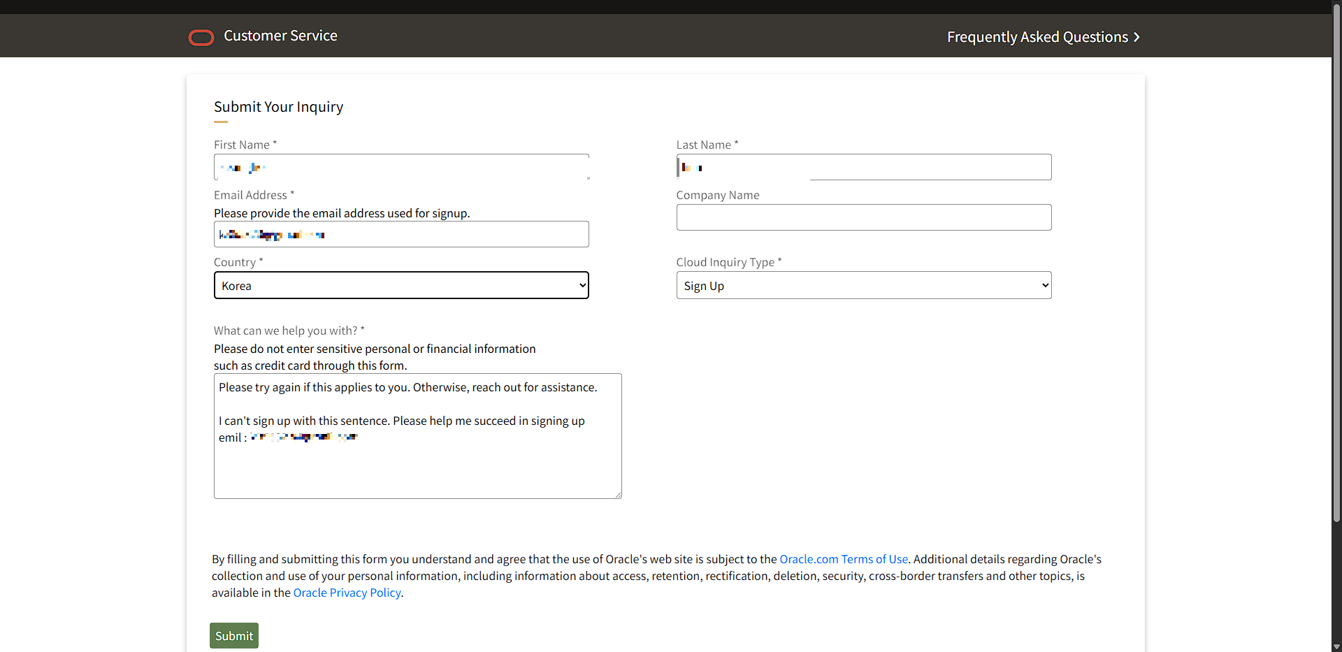Click the 'Submit Your Inquiry' heading text
Screen dimensions: 1342x652
(x=278, y=107)
